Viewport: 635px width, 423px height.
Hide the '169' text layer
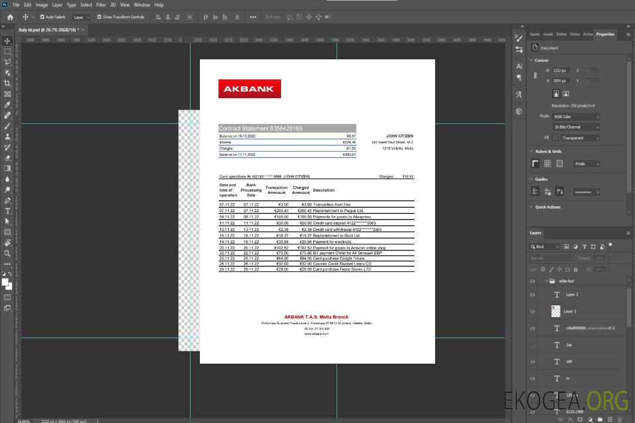(533, 362)
